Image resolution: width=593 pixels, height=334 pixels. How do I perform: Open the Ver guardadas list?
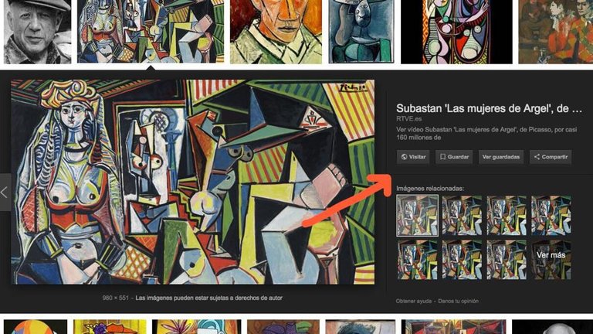(x=500, y=157)
